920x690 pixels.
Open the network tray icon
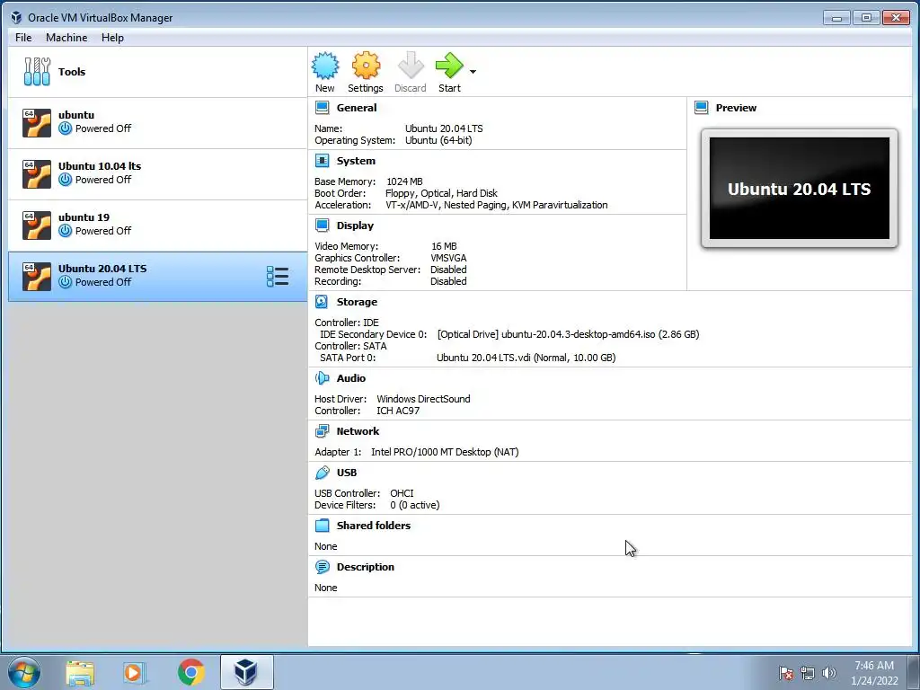pos(808,673)
